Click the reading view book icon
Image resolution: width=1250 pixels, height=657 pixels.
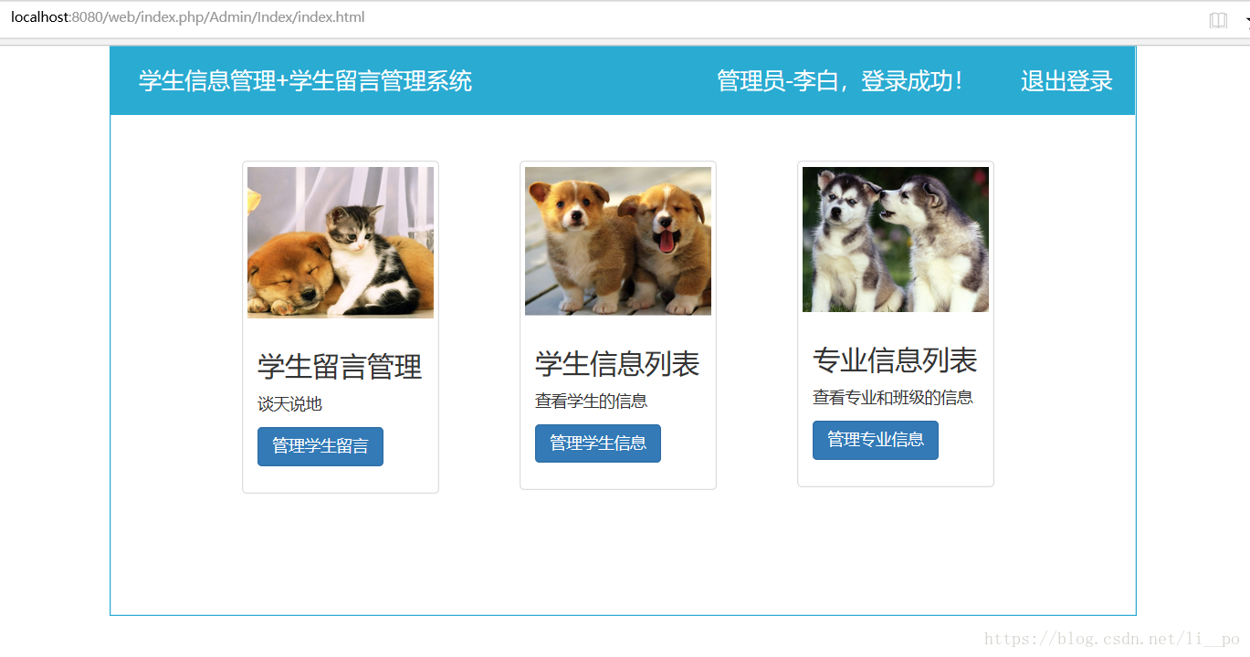(1218, 20)
